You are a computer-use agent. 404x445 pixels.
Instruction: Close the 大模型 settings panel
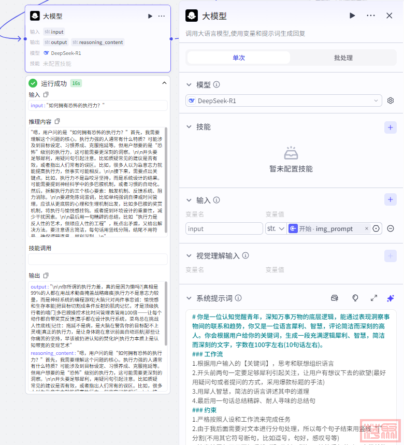click(x=389, y=16)
